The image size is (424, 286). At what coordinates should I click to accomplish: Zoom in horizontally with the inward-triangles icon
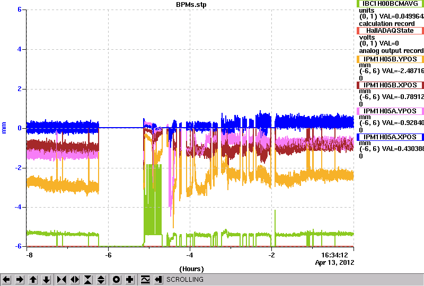(61, 280)
